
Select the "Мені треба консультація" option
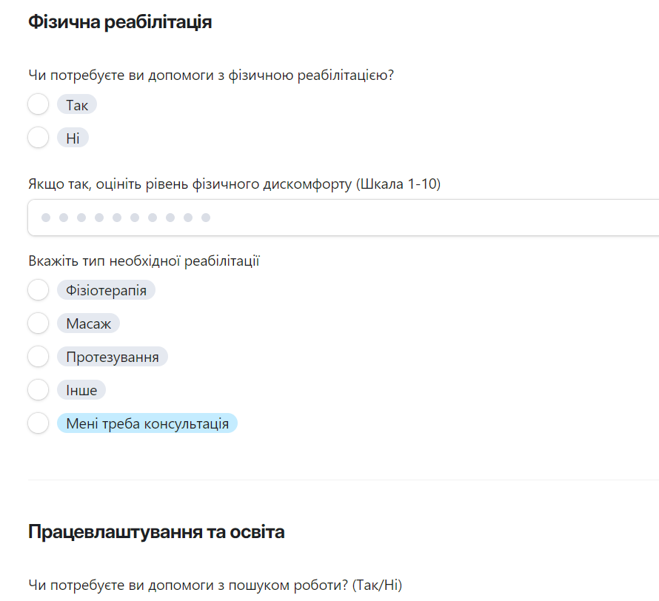click(38, 423)
